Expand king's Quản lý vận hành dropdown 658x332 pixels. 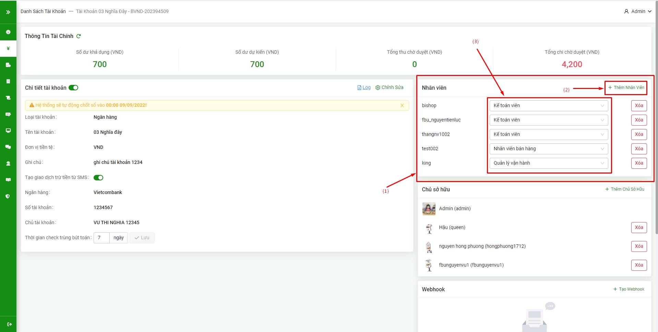[x=548, y=163]
